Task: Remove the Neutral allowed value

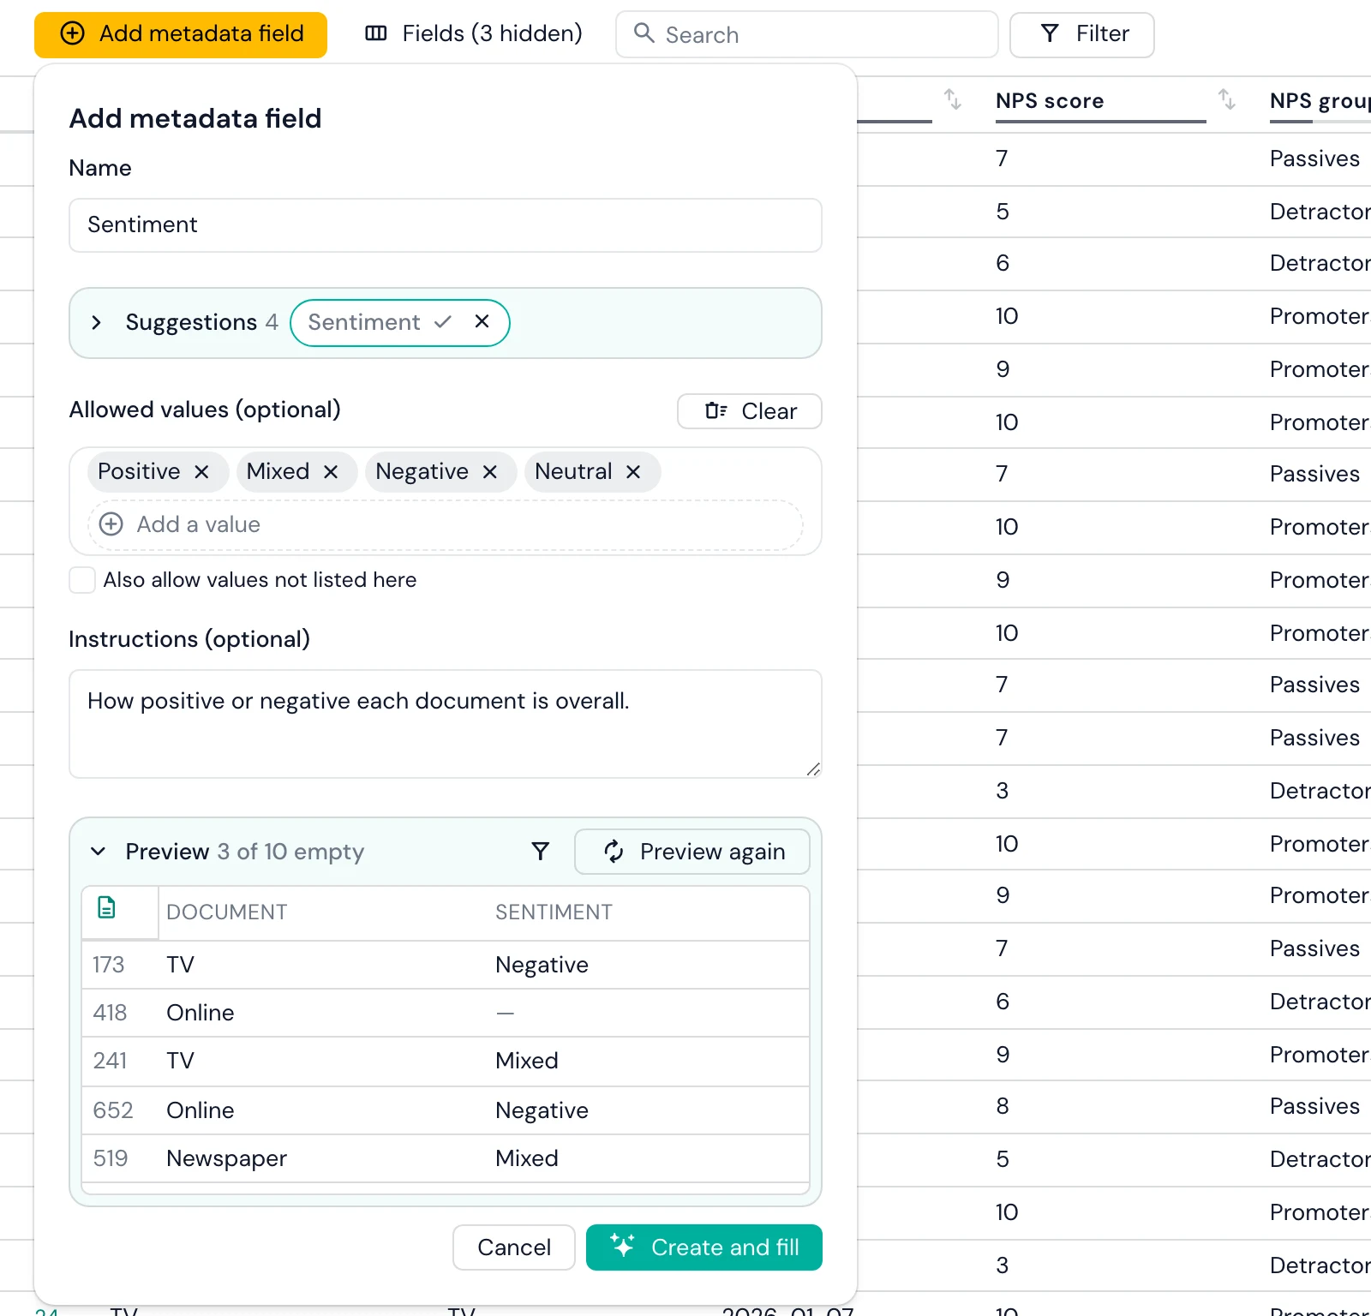Action: tap(633, 472)
